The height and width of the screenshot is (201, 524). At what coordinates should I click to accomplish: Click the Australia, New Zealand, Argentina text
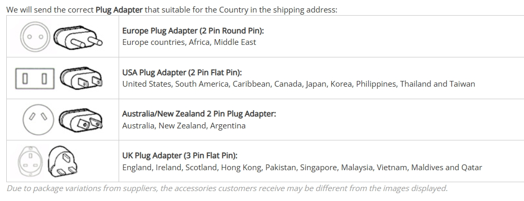(184, 126)
